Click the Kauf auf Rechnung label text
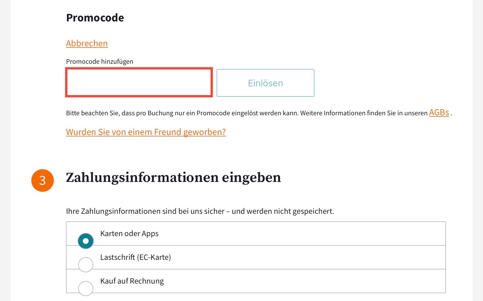Screen dimensions: 483x301 [132, 281]
